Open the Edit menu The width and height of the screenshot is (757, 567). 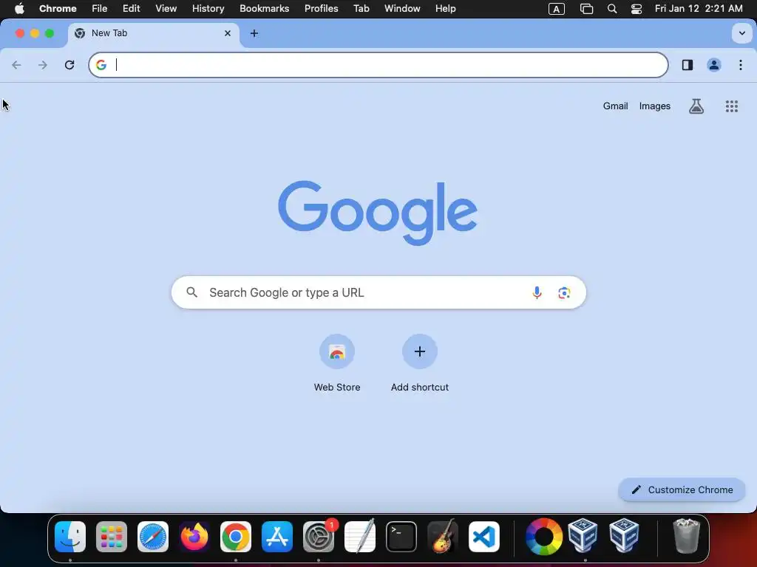(131, 9)
